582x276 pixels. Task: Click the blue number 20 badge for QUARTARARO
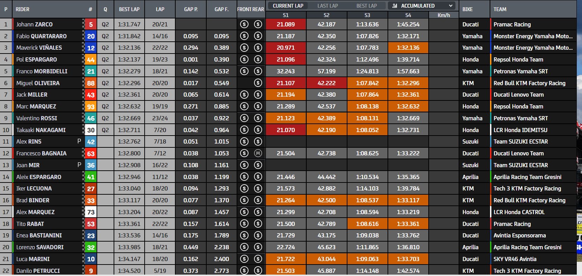pos(91,36)
